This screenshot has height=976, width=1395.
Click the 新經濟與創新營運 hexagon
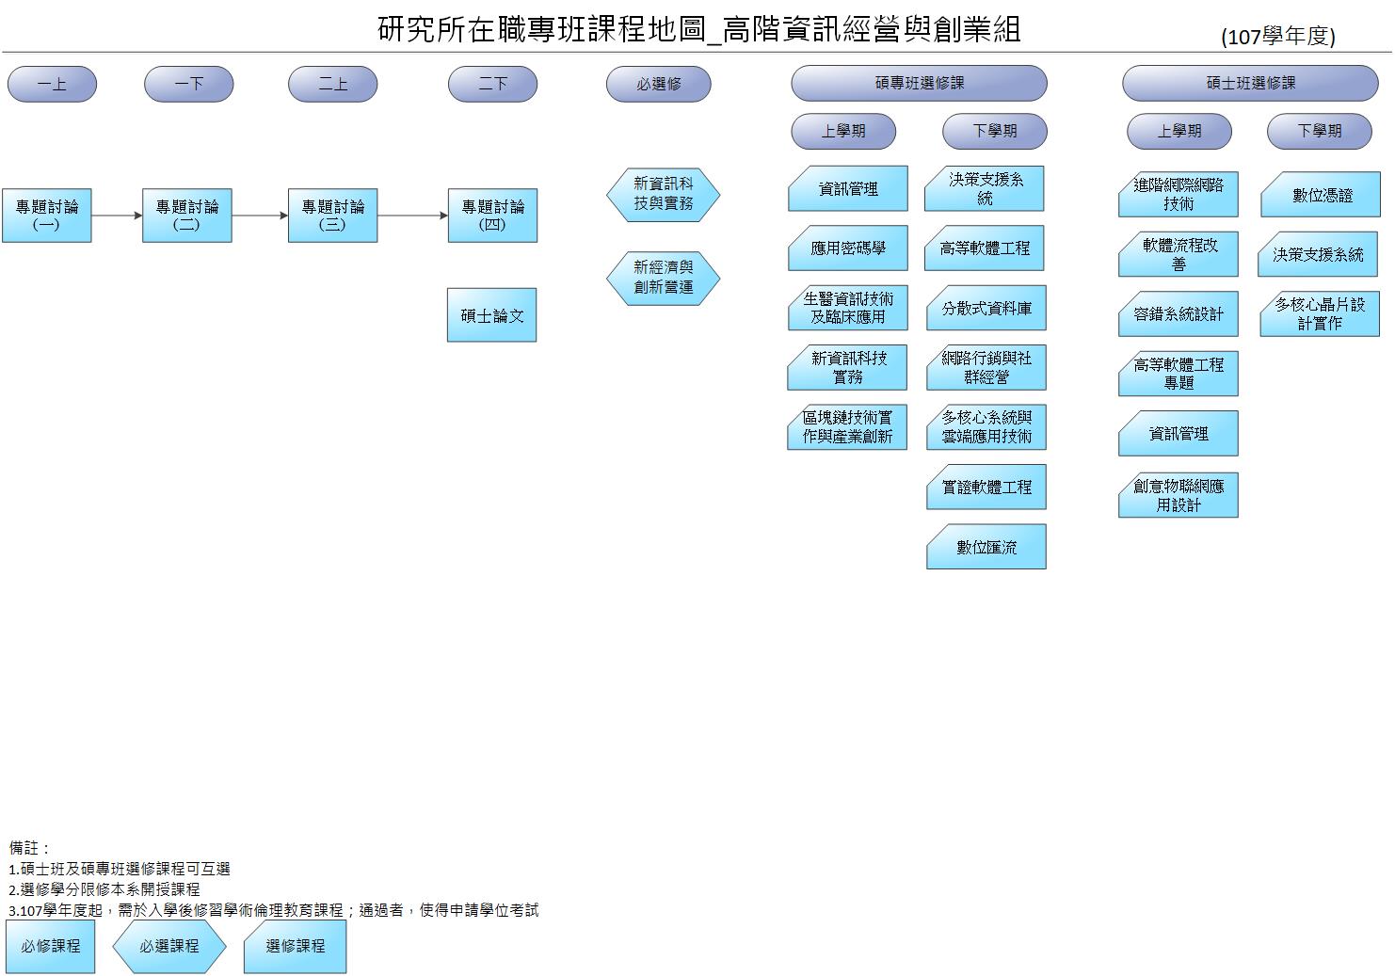tap(663, 278)
